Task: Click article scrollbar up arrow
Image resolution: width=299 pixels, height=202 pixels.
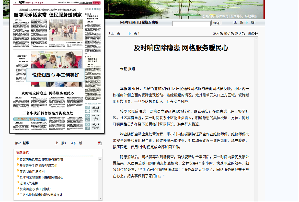Action: [x=256, y=39]
